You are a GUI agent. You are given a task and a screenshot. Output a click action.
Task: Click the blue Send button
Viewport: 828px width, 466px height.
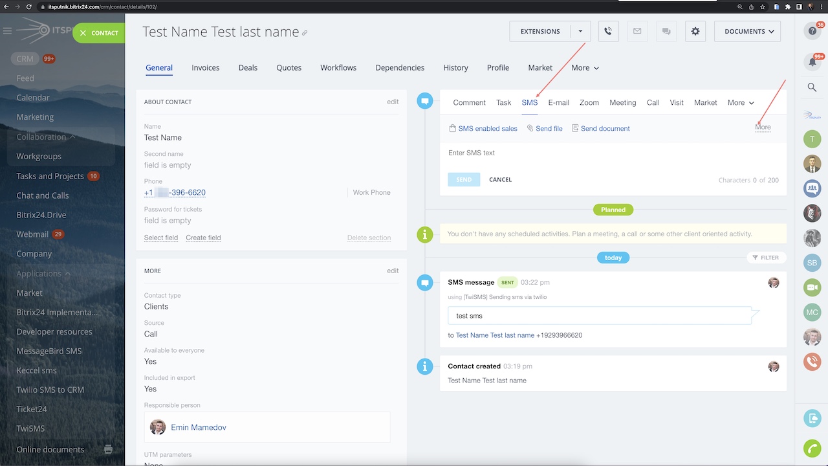pyautogui.click(x=464, y=180)
